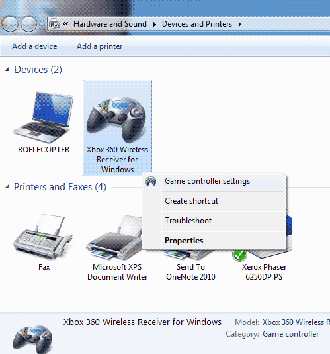This screenshot has width=330, height=354.
Task: Expand the arrow after Devices and Printers
Action: (240, 24)
